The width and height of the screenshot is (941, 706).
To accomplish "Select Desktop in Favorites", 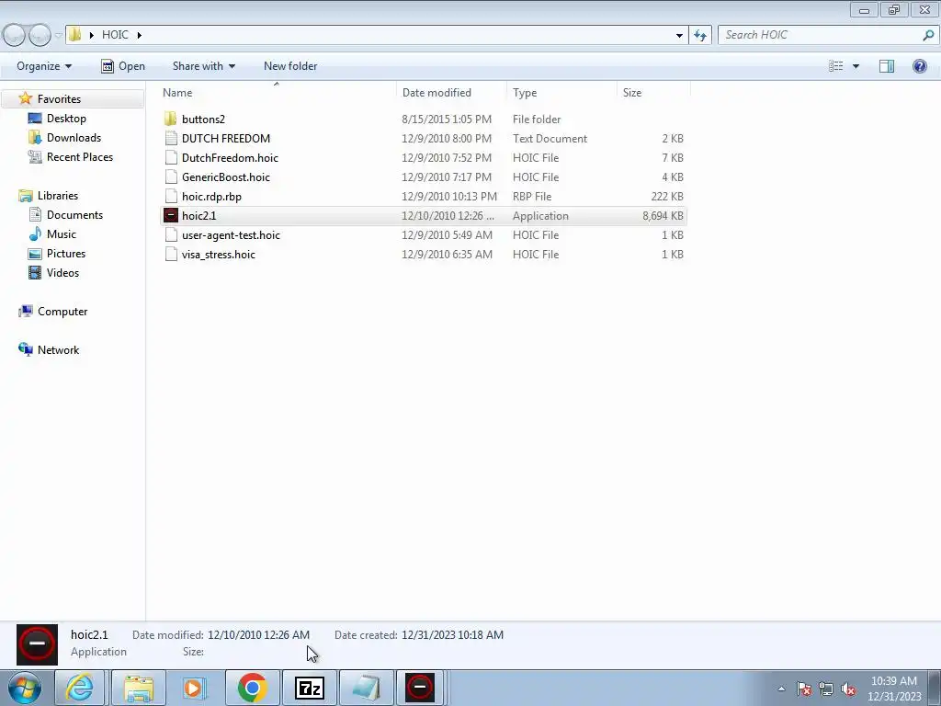I will (x=66, y=119).
